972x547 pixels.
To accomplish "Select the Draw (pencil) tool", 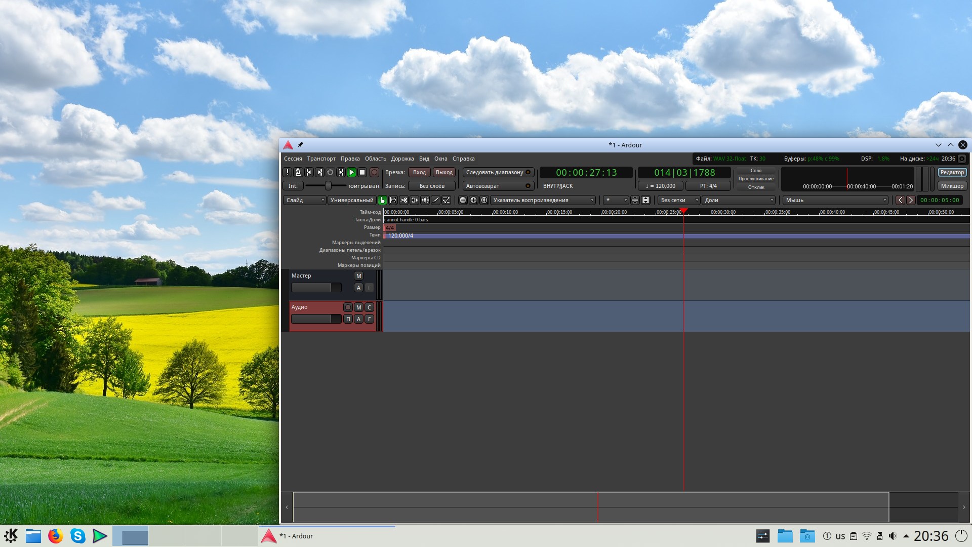I will [435, 200].
